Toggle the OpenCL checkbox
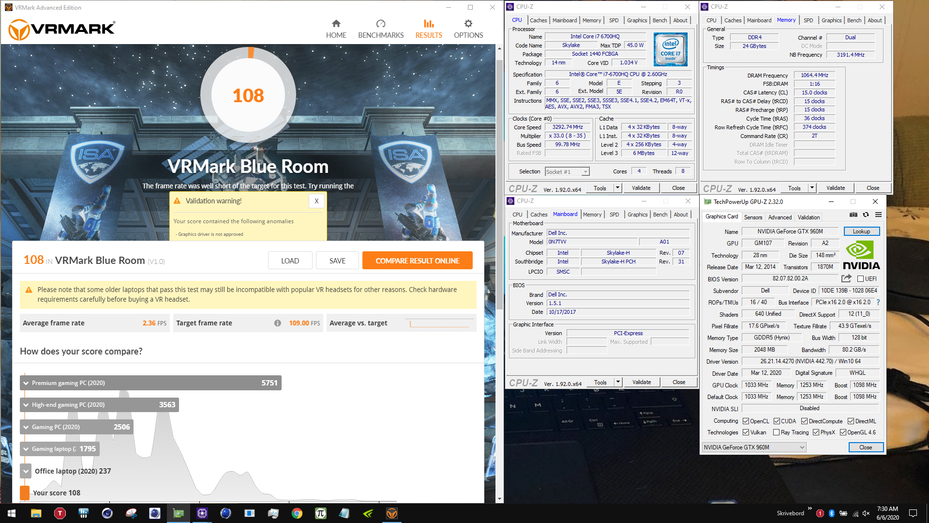929x523 pixels. point(746,421)
